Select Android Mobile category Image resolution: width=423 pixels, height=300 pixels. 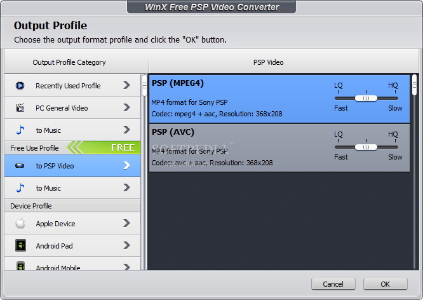click(72, 264)
